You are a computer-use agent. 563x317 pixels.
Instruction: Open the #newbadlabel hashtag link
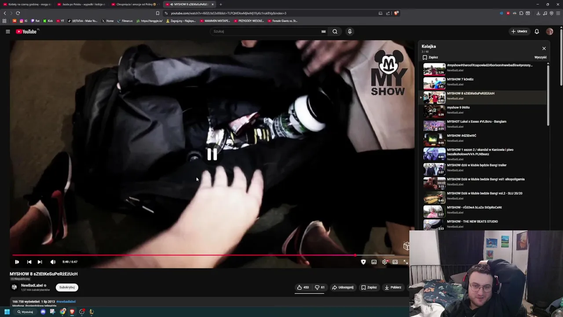66,302
